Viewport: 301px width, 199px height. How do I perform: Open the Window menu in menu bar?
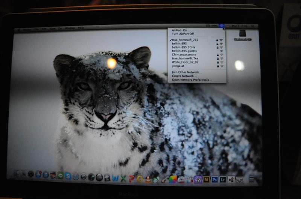coord(70,28)
